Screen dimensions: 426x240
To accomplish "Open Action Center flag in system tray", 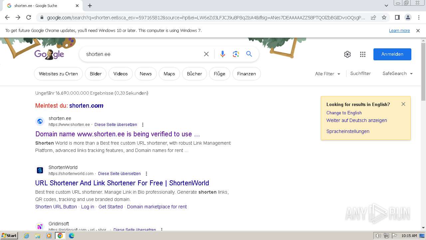I will [394, 236].
